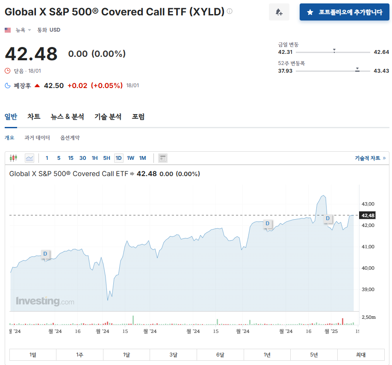The height and width of the screenshot is (365, 392).
Task: Open the 과거 데이터 tab
Action: (38, 138)
